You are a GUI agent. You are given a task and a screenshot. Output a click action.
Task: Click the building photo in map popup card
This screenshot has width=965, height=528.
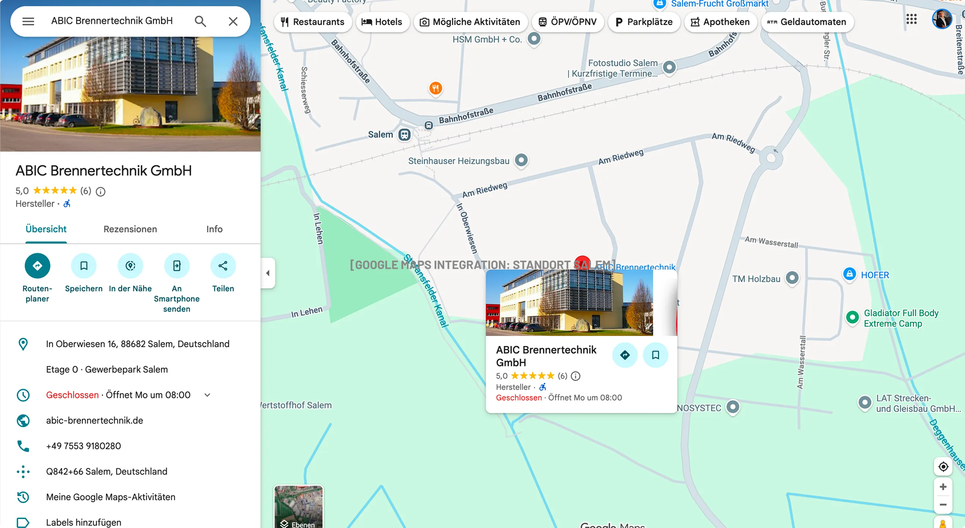(569, 303)
